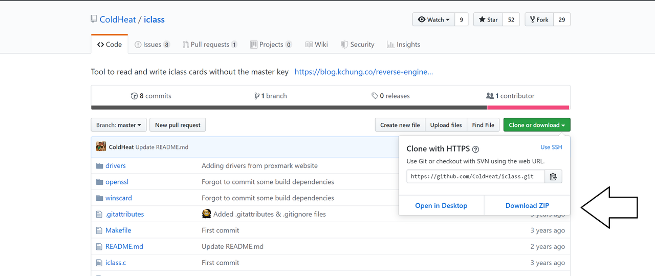Switch to the Issues tab
This screenshot has width=655, height=276.
point(152,45)
